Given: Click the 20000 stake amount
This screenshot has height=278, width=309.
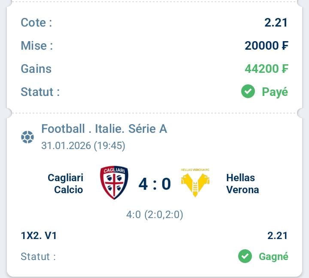Looking at the screenshot, I should click(267, 46).
